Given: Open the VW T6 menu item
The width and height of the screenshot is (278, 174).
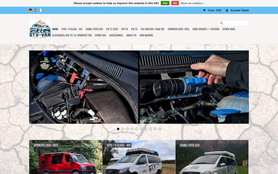Looking at the screenshot, I should pos(125,29).
